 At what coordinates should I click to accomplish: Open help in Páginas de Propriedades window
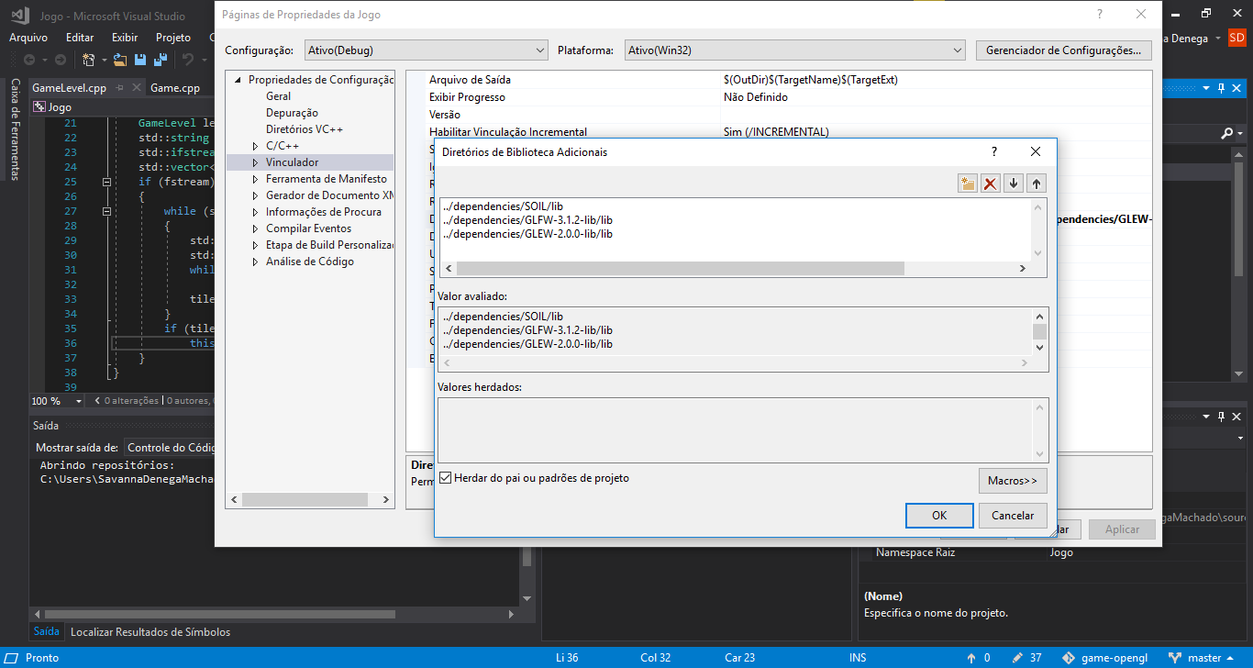click(1099, 15)
